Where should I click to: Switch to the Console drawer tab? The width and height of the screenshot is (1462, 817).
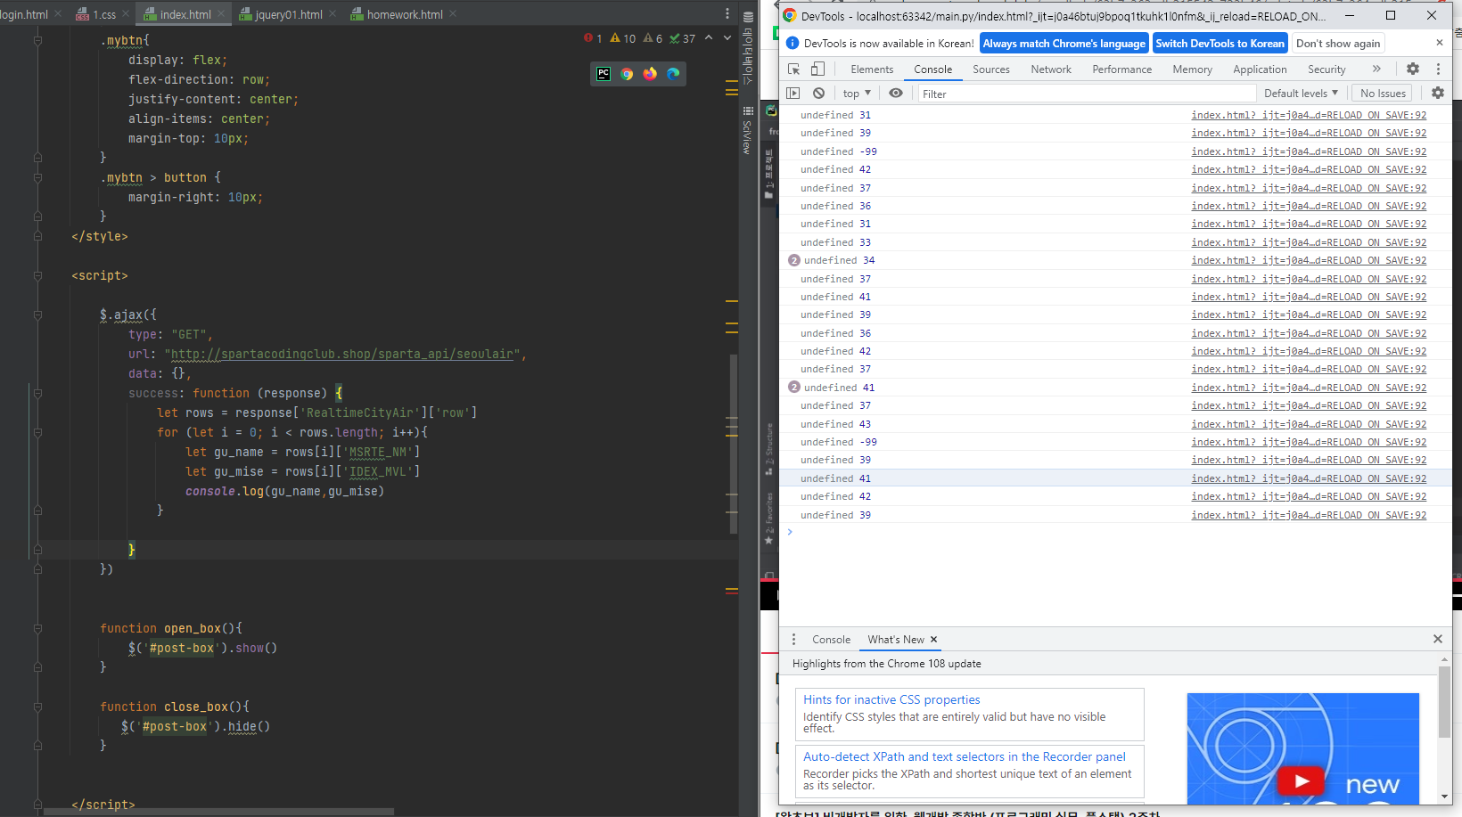click(831, 640)
